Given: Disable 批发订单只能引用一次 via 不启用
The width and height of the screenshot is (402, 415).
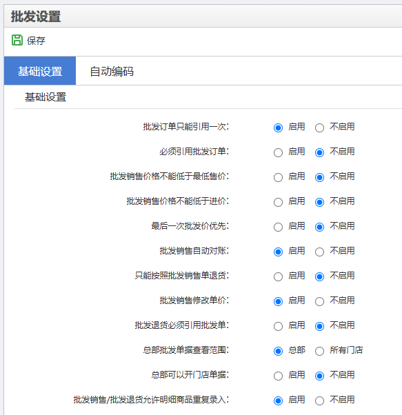Looking at the screenshot, I should [x=319, y=128].
